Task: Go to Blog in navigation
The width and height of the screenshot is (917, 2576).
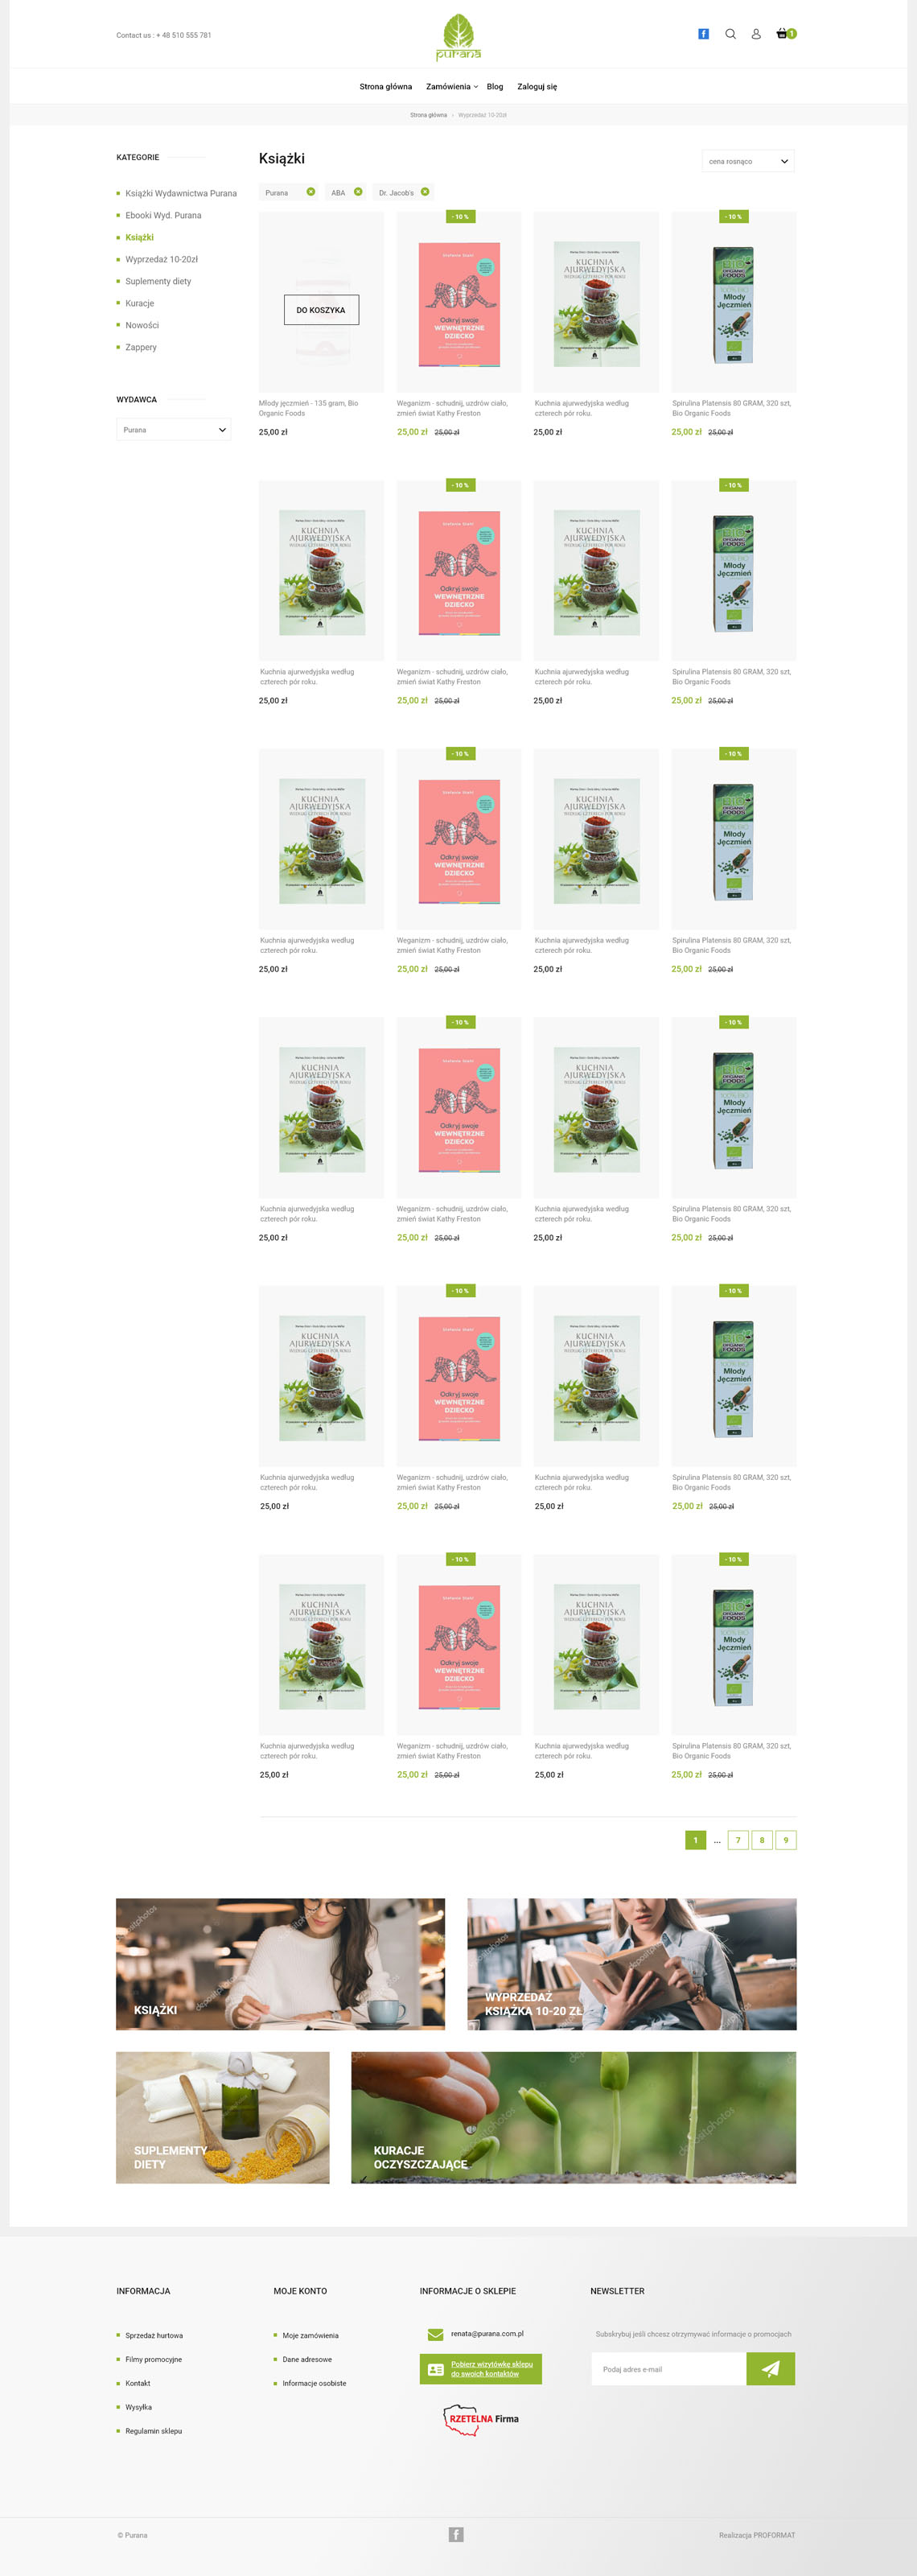Action: pyautogui.click(x=495, y=87)
